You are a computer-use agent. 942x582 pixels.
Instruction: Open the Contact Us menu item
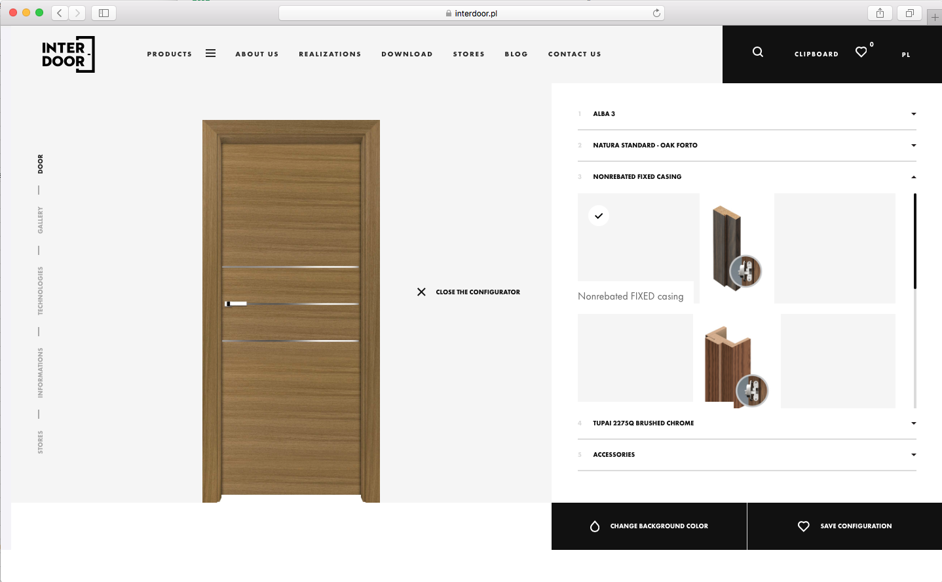tap(575, 54)
